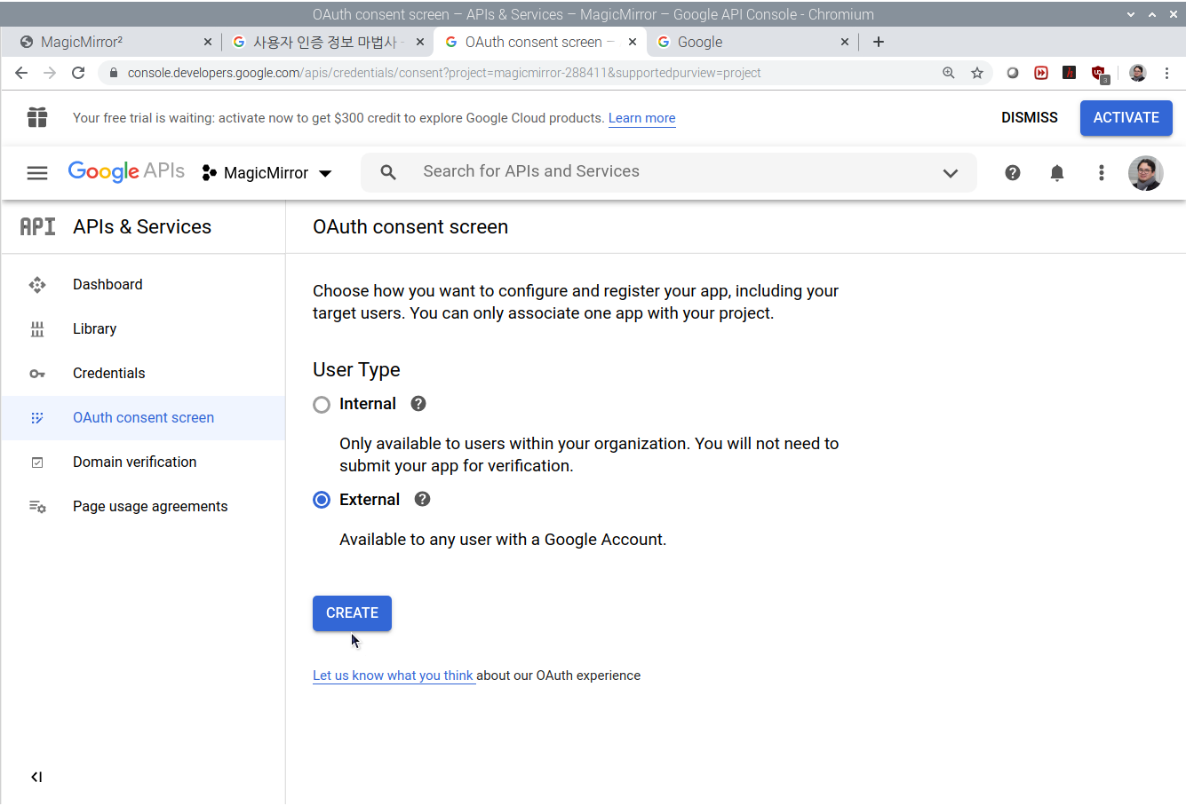This screenshot has height=806, width=1186.
Task: Click the Domain verification checkbox icon
Action: click(x=37, y=462)
